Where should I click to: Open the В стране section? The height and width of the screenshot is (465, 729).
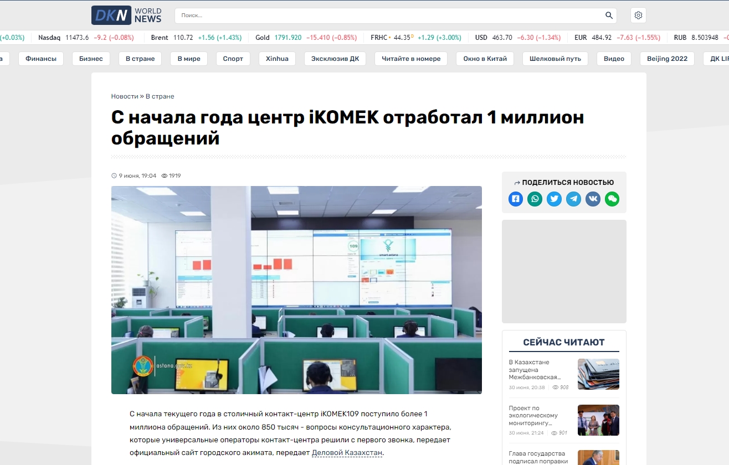(140, 59)
